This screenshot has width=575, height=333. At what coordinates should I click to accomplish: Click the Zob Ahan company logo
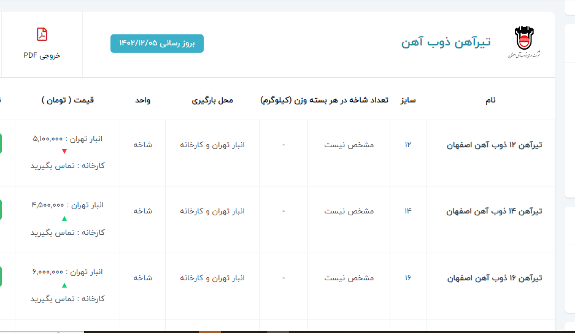[x=523, y=42]
